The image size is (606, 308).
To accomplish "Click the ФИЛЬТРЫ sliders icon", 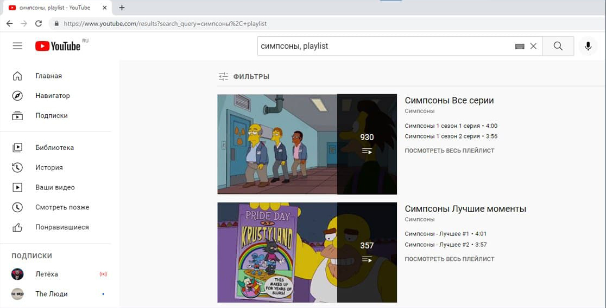I will pyautogui.click(x=223, y=77).
